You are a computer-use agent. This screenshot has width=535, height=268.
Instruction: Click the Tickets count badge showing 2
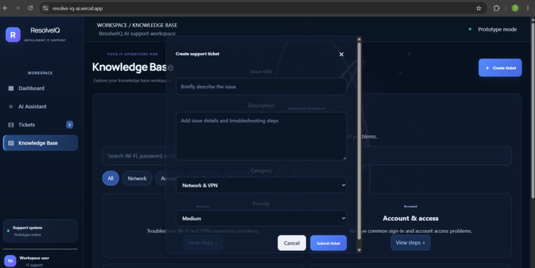pyautogui.click(x=70, y=125)
